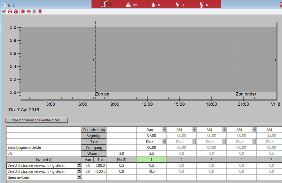Select the period 2 column header
Viewport: 282px width, 183px height.
tap(181, 160)
